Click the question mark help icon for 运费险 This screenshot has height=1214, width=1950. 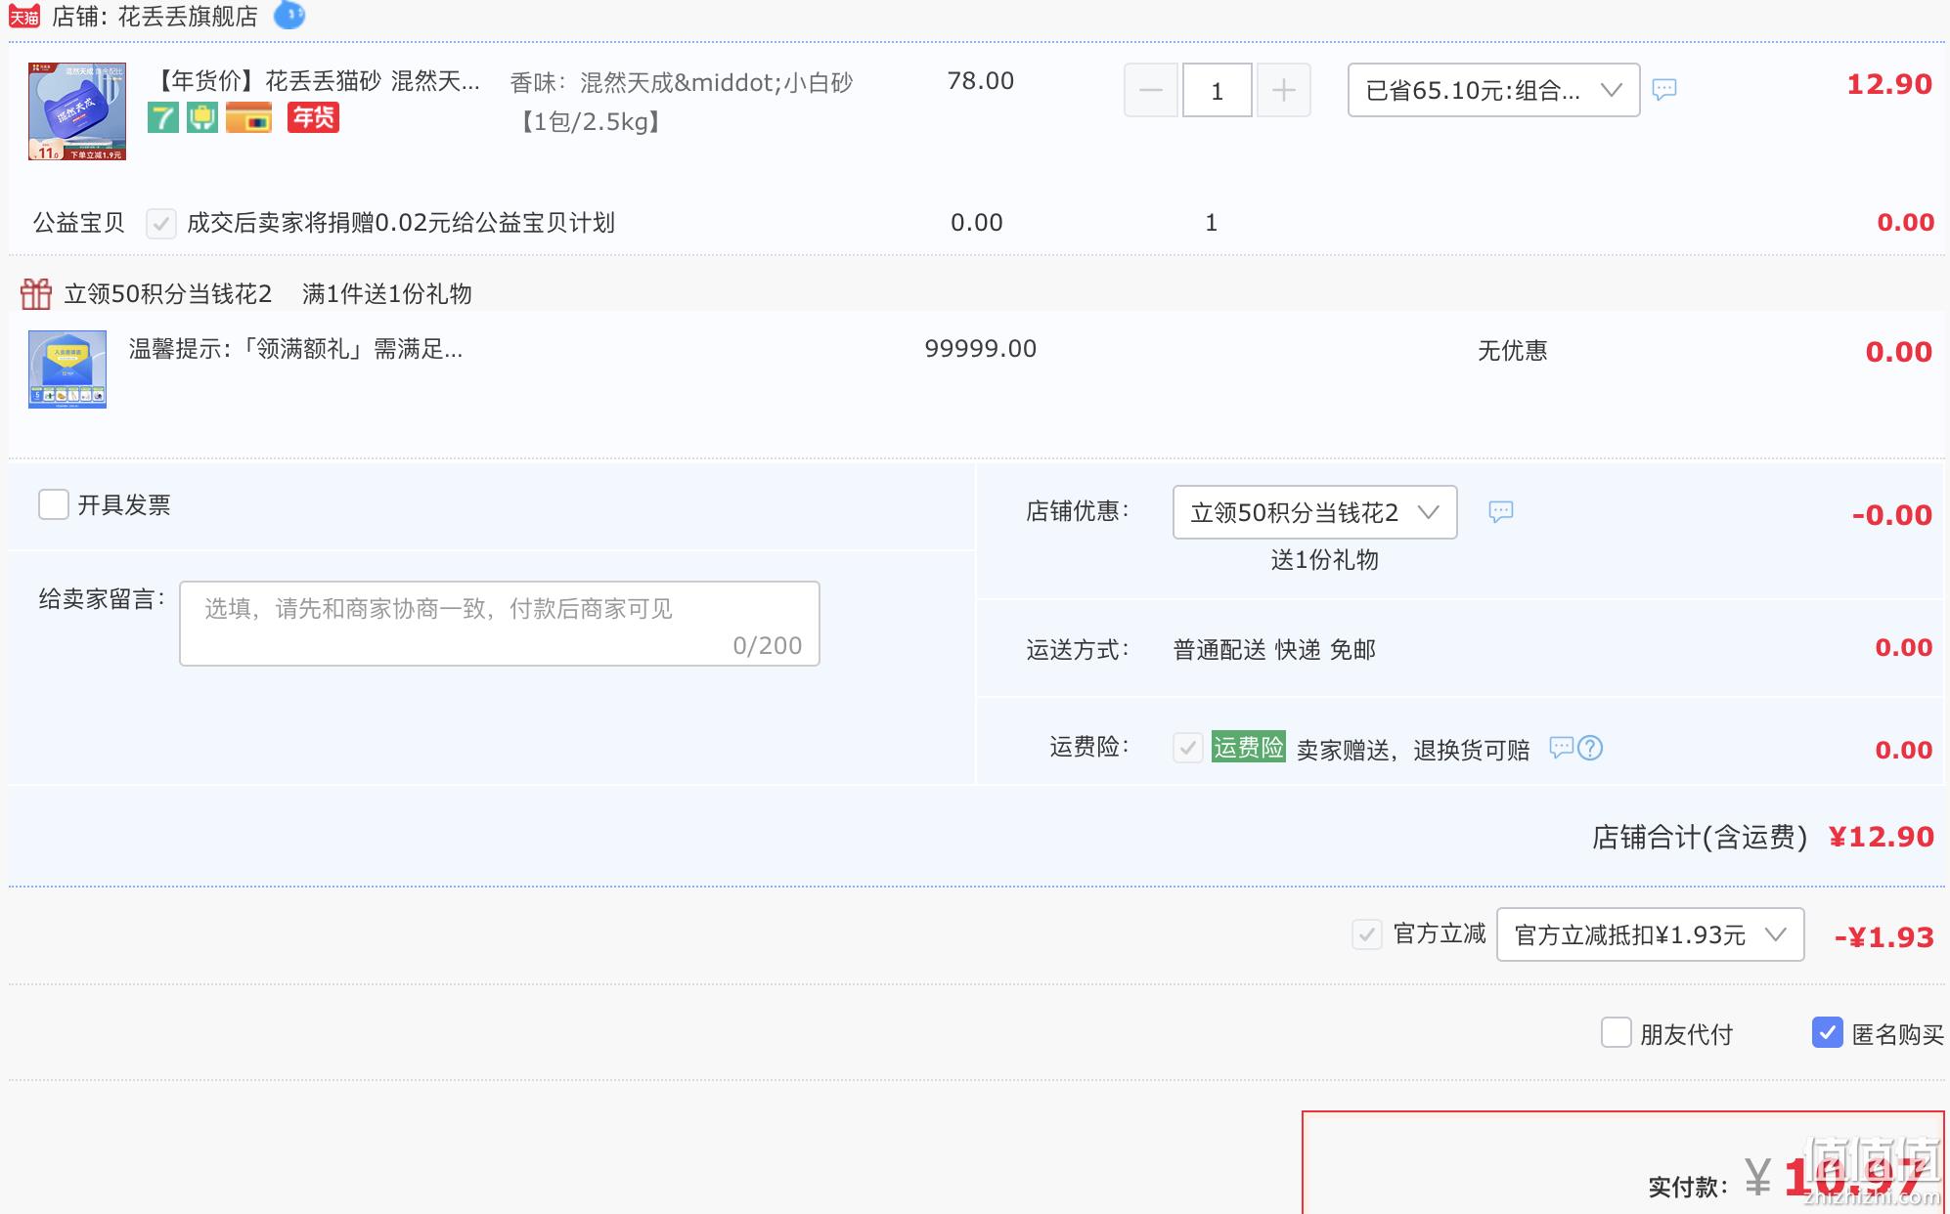tap(1591, 748)
